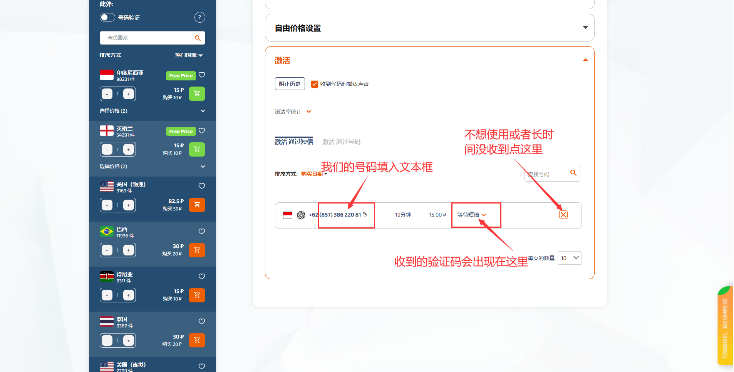Expand 选择价格 (2) under 印度尼西亚
The width and height of the screenshot is (734, 372).
[x=152, y=111]
